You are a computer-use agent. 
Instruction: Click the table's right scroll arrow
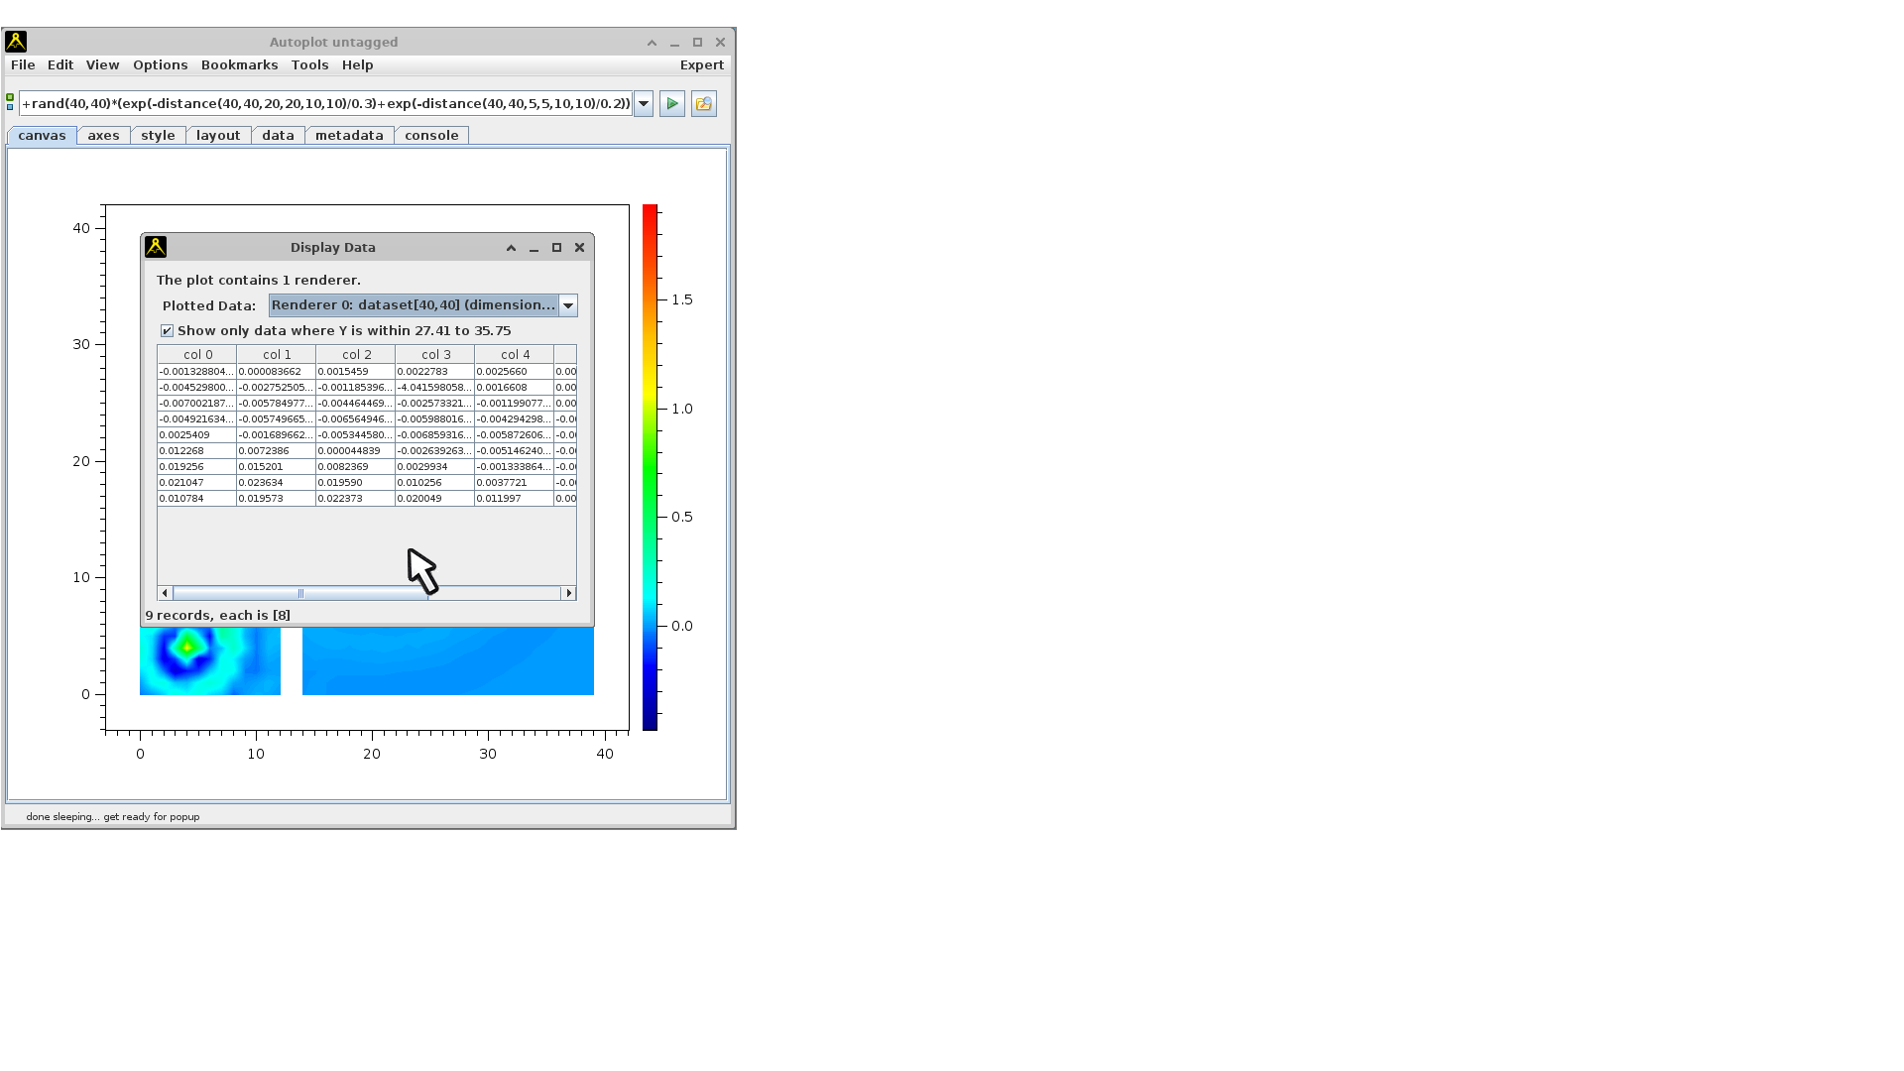[x=568, y=593]
